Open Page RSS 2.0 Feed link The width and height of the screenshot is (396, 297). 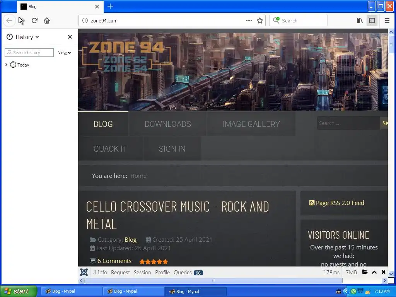point(340,203)
